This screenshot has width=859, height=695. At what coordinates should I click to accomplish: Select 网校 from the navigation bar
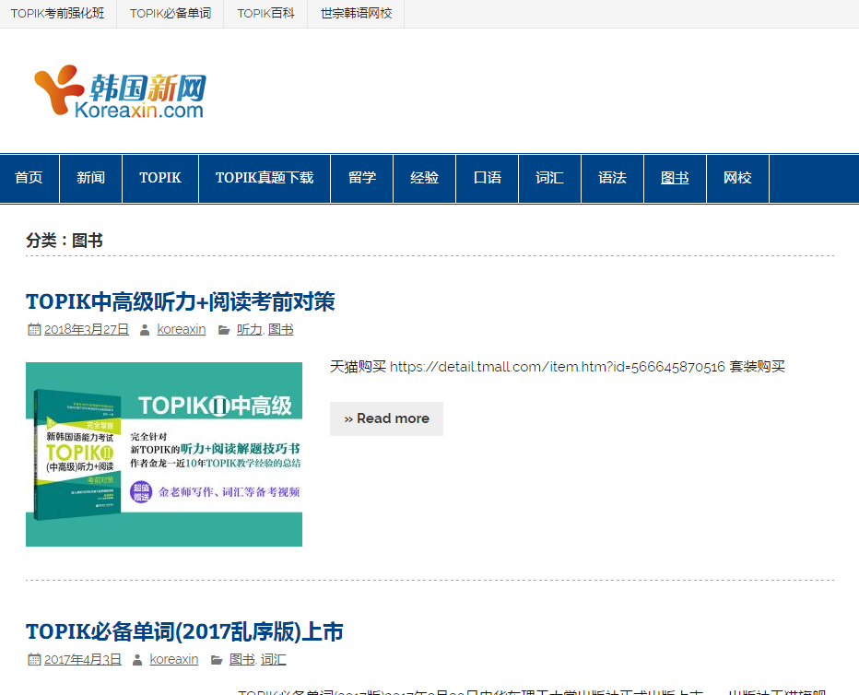[x=737, y=178]
